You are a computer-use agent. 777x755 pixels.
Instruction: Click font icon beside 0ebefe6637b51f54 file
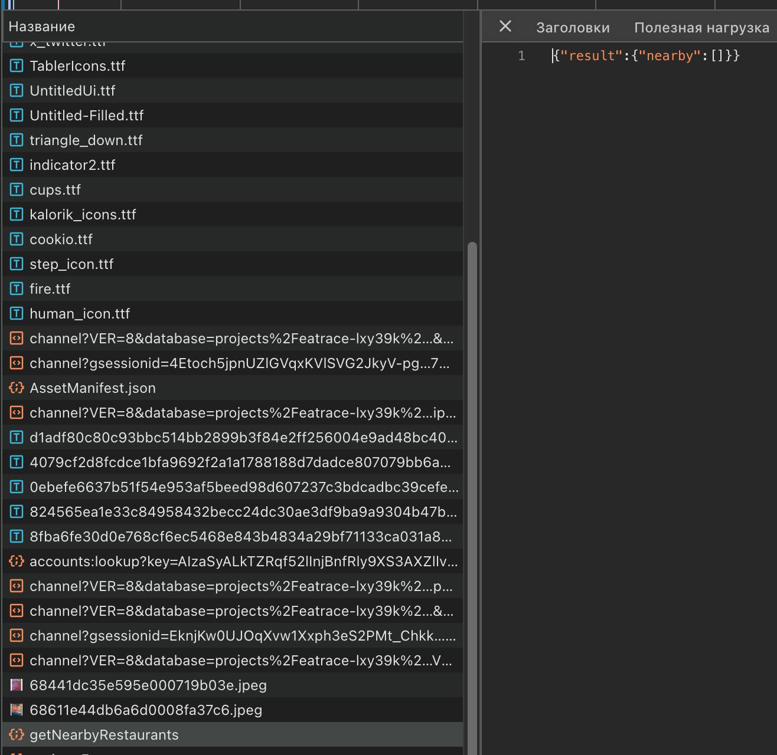pos(17,487)
